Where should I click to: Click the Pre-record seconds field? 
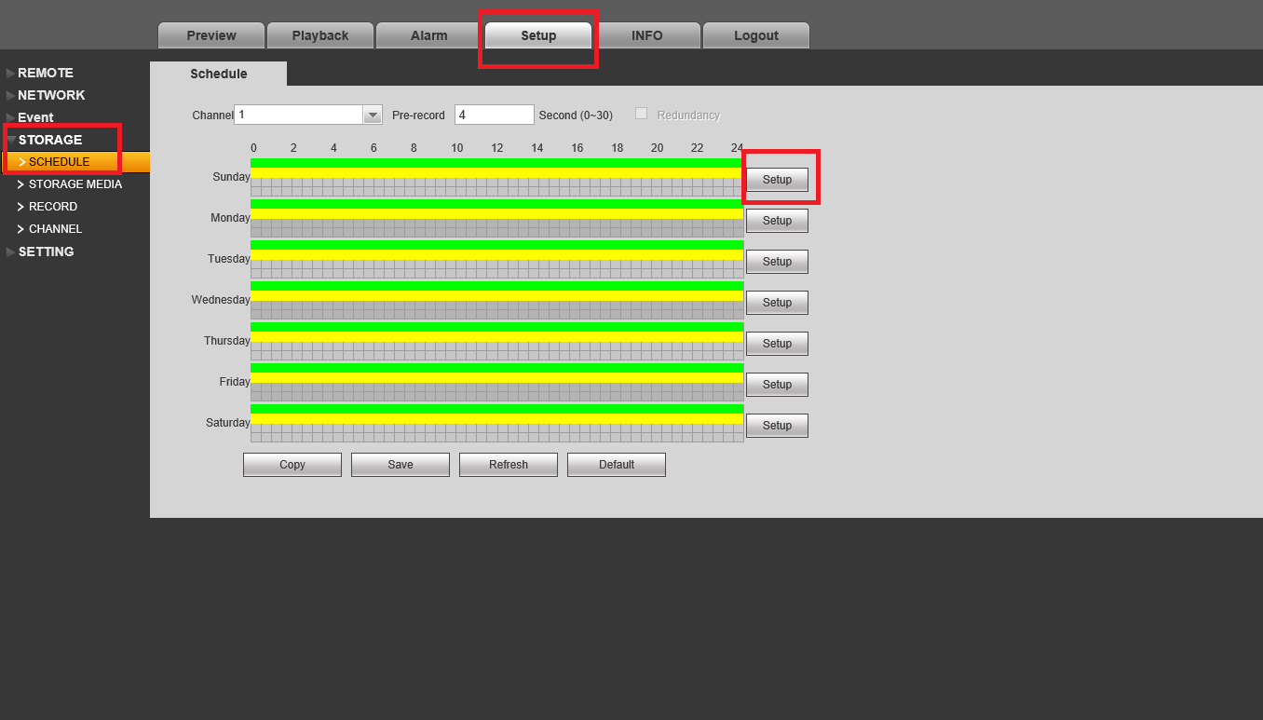pos(495,115)
